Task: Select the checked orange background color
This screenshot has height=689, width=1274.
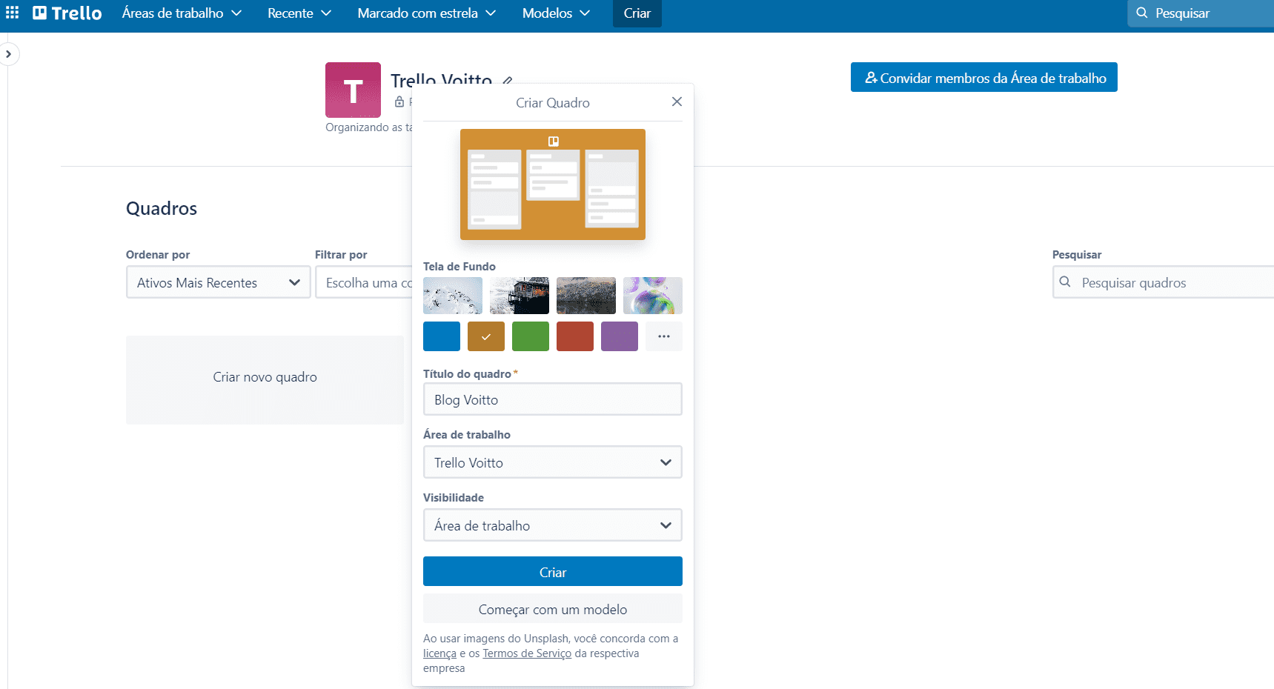Action: pos(486,336)
